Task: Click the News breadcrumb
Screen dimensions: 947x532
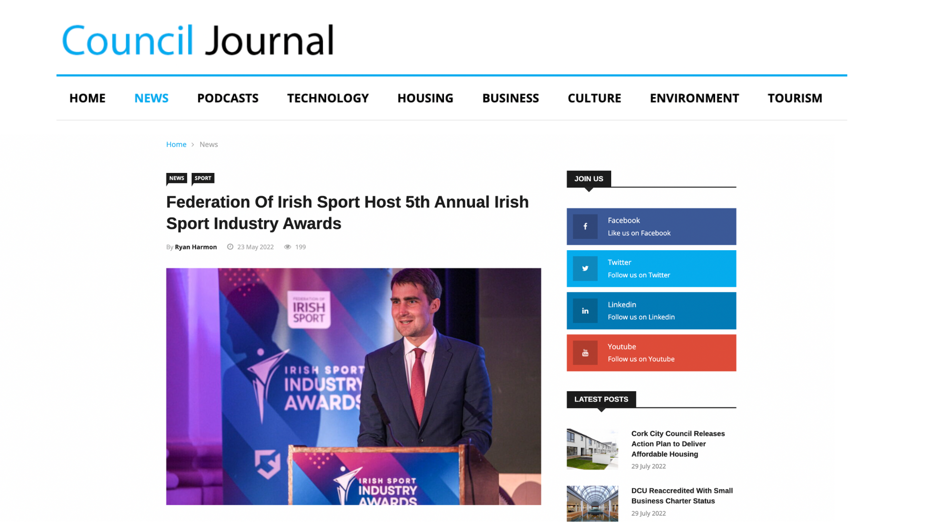Action: (x=209, y=144)
